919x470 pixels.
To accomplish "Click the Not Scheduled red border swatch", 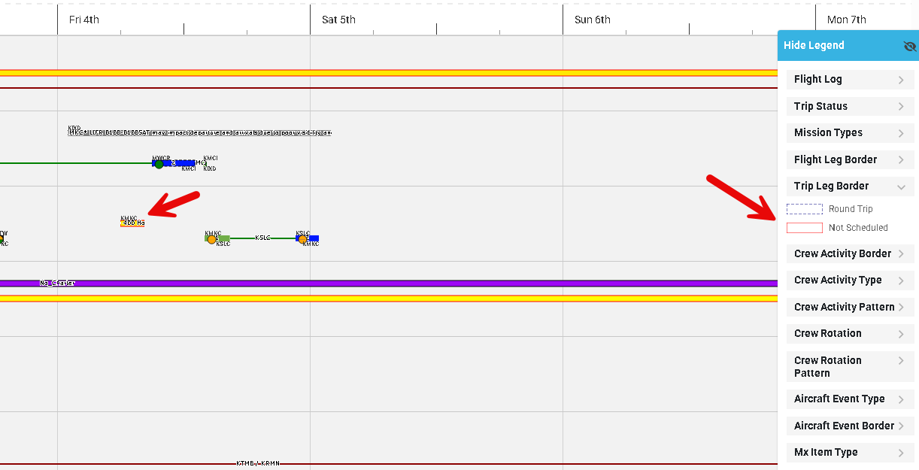I will (x=804, y=228).
